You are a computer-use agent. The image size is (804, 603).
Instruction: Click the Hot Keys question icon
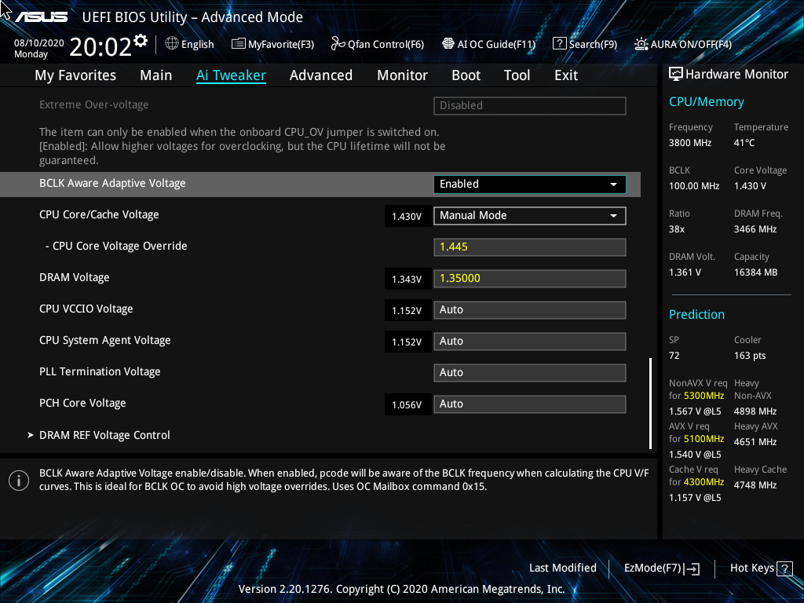(x=784, y=568)
